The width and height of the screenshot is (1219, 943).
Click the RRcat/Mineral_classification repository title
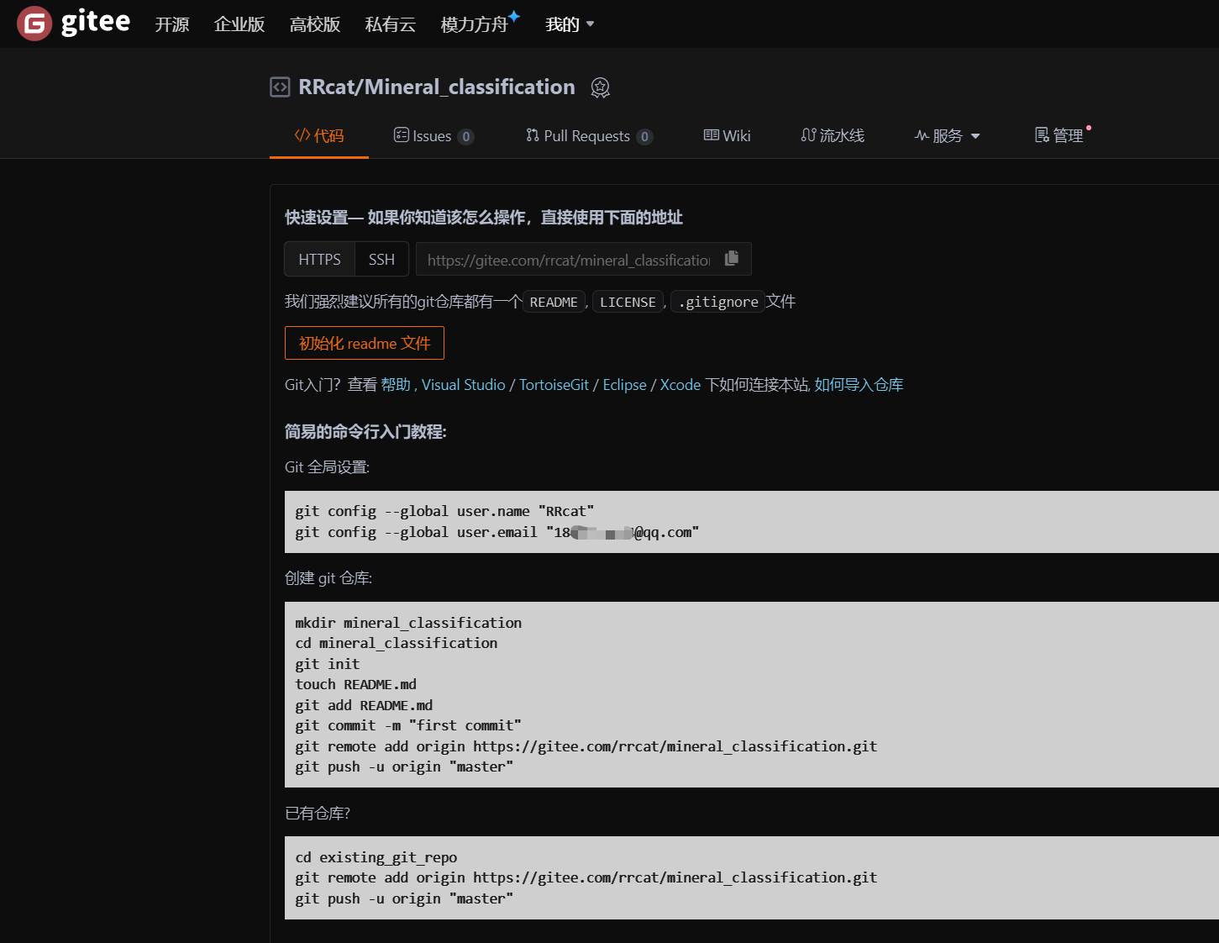[x=437, y=87]
